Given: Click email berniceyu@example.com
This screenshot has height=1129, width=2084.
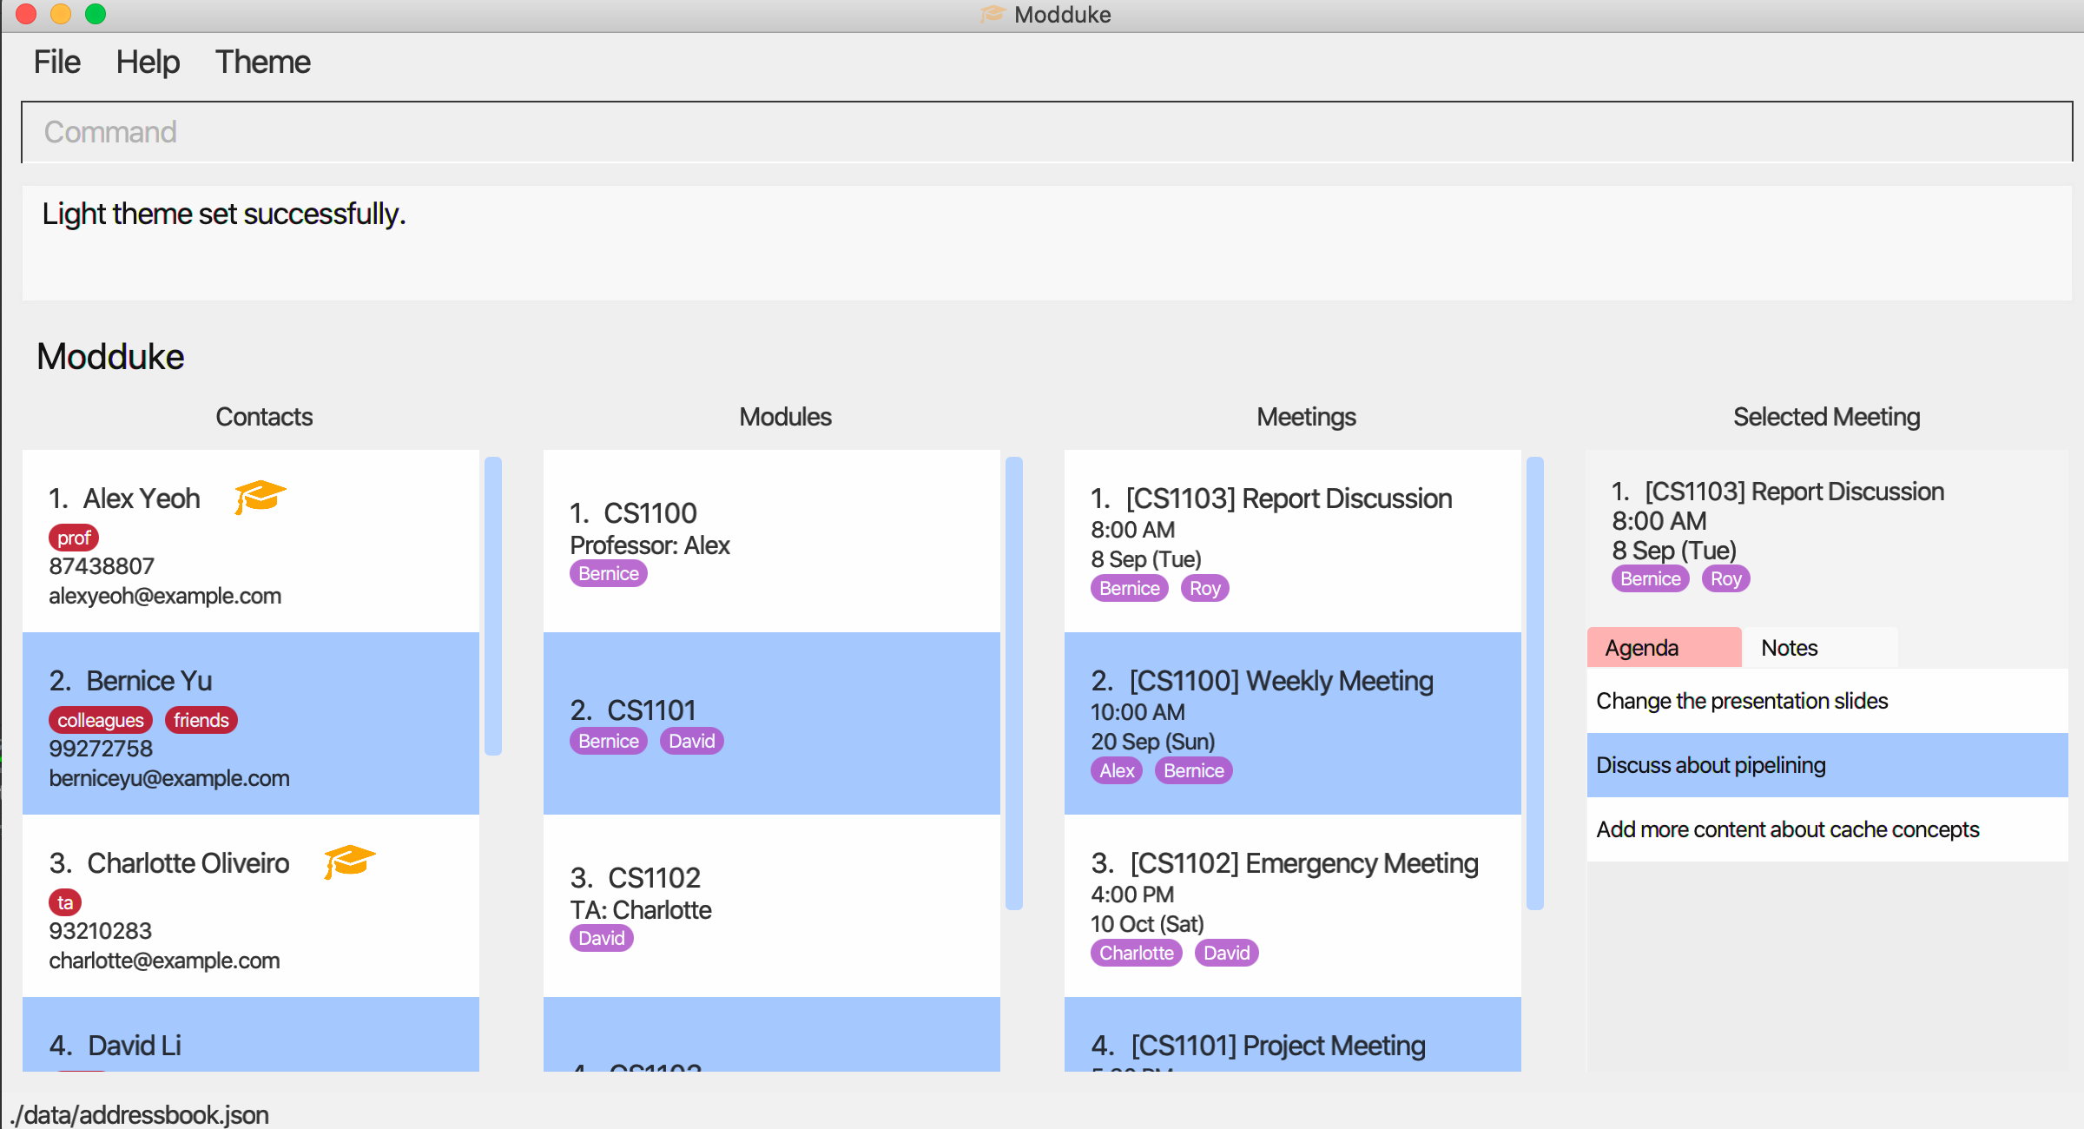Looking at the screenshot, I should 169,778.
